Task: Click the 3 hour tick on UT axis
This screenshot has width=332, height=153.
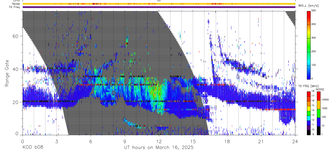Action: [57, 141]
